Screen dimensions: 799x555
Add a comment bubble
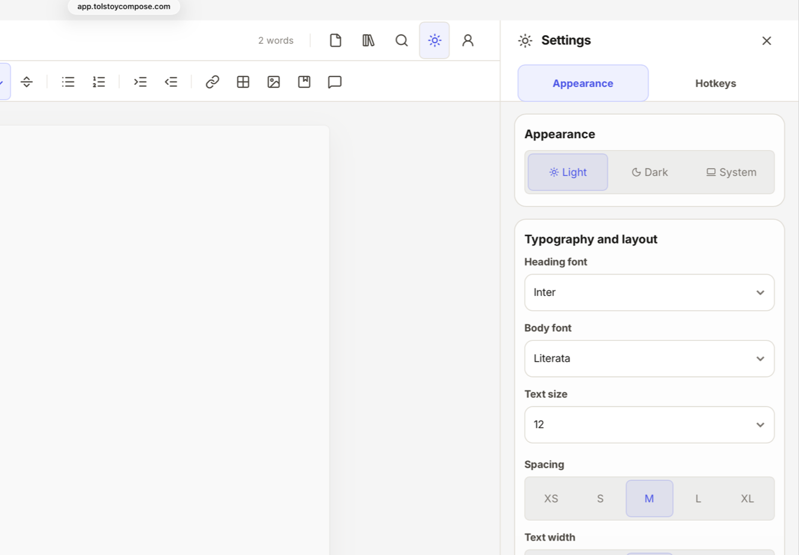335,82
